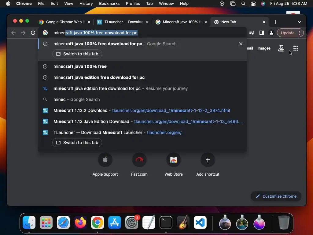Pick the 'minec - Google Search' suggestion
The width and height of the screenshot is (313, 235).
[142, 99]
